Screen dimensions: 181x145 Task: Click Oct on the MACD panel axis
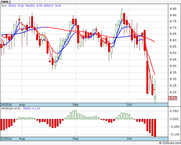click(129, 139)
